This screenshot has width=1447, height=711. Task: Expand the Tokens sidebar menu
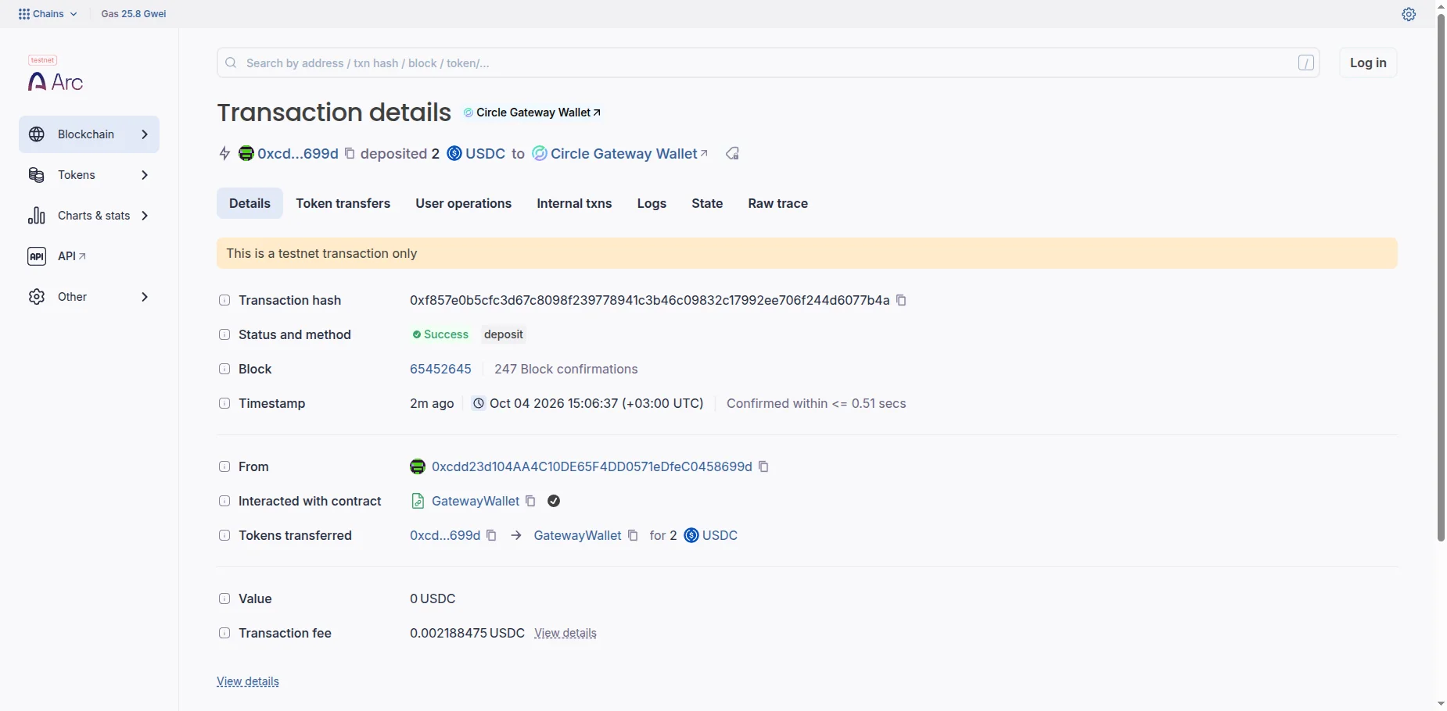coord(89,175)
